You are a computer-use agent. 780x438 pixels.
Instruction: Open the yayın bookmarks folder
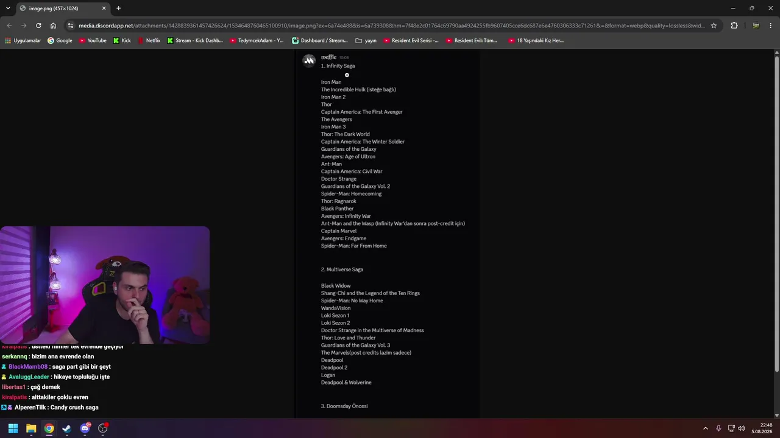(366, 41)
